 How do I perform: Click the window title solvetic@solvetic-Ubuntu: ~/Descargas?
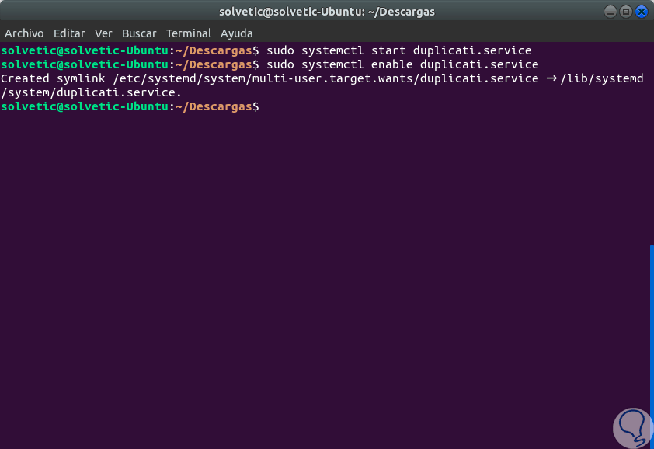click(327, 12)
